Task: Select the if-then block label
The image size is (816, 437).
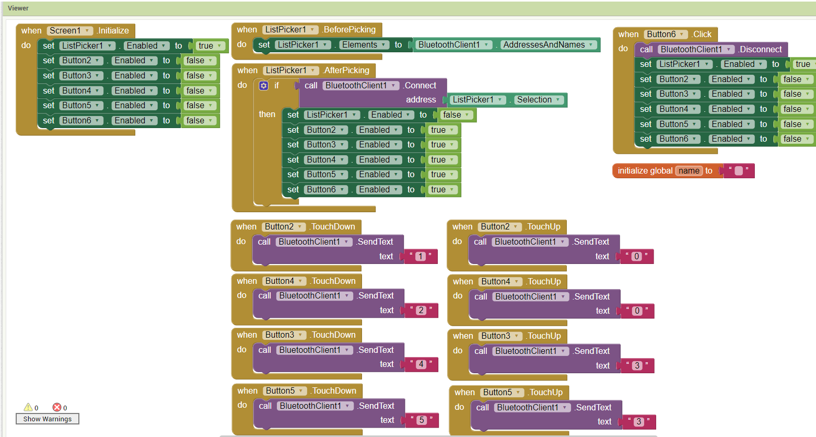Action: coord(276,85)
